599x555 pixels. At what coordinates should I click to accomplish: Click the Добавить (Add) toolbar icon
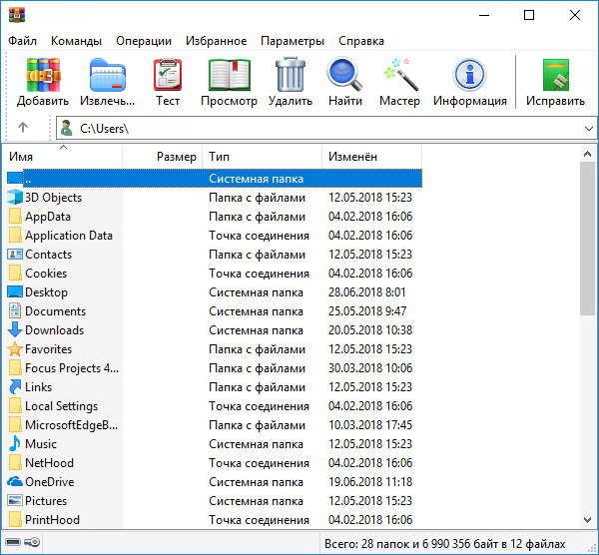[43, 82]
